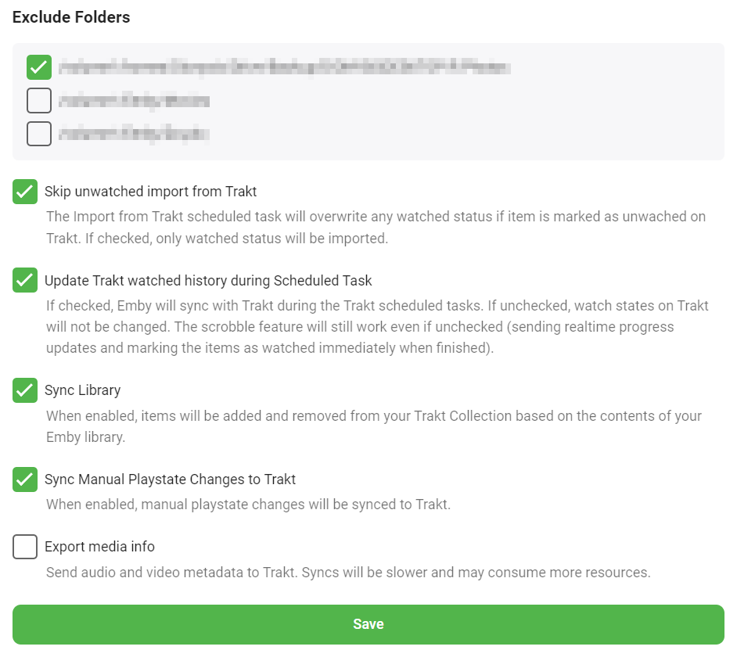Enable the Export media info checkbox
Viewport: 755px width, 668px height.
click(x=25, y=546)
